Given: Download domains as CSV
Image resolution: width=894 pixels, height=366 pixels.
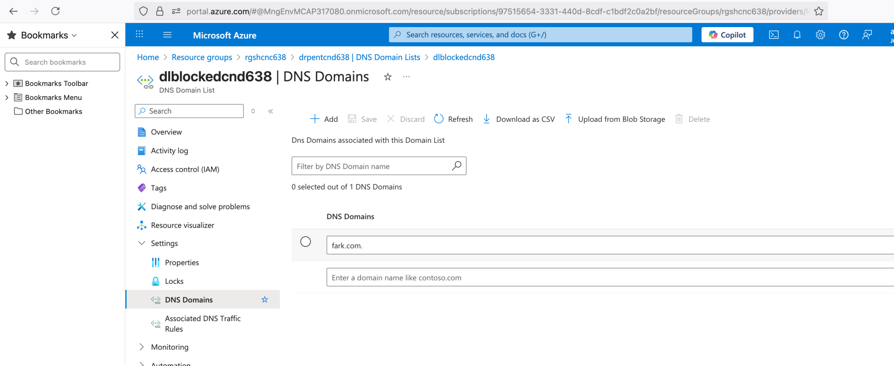Looking at the screenshot, I should tap(519, 119).
